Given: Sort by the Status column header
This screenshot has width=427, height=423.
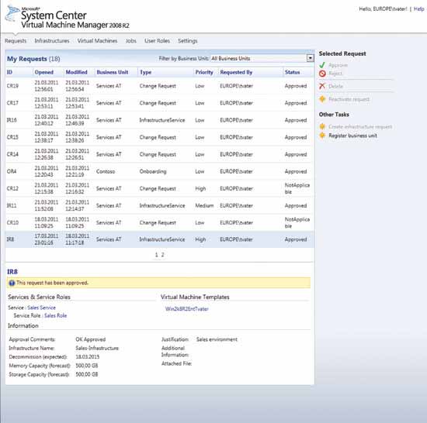Looking at the screenshot, I should [292, 72].
